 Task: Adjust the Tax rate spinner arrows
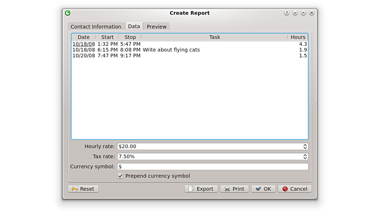[x=305, y=157]
